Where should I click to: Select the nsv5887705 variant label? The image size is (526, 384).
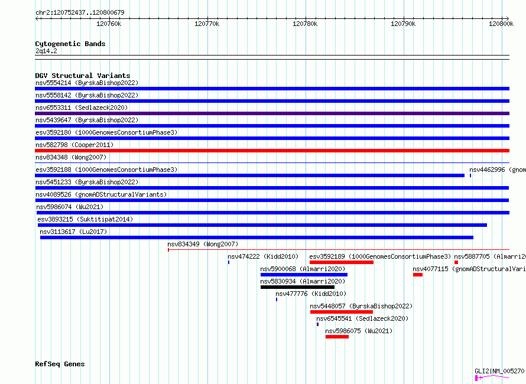pyautogui.click(x=490, y=256)
